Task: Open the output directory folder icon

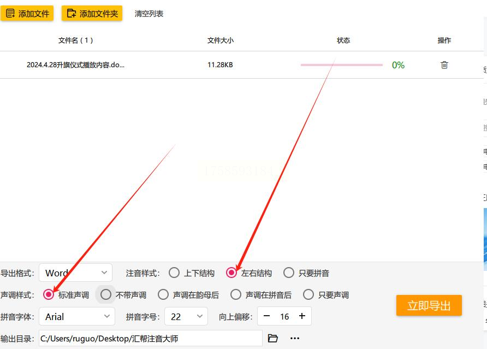Action: click(272, 338)
